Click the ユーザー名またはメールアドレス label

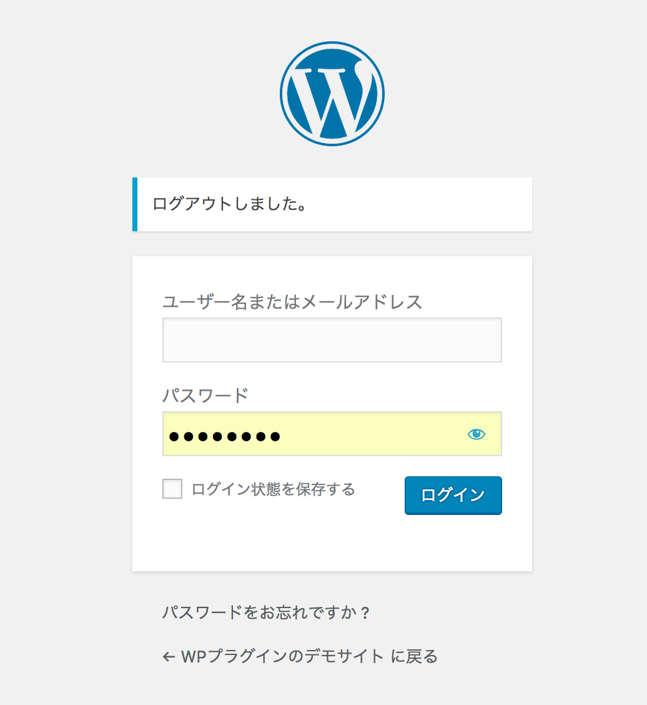[x=292, y=302]
